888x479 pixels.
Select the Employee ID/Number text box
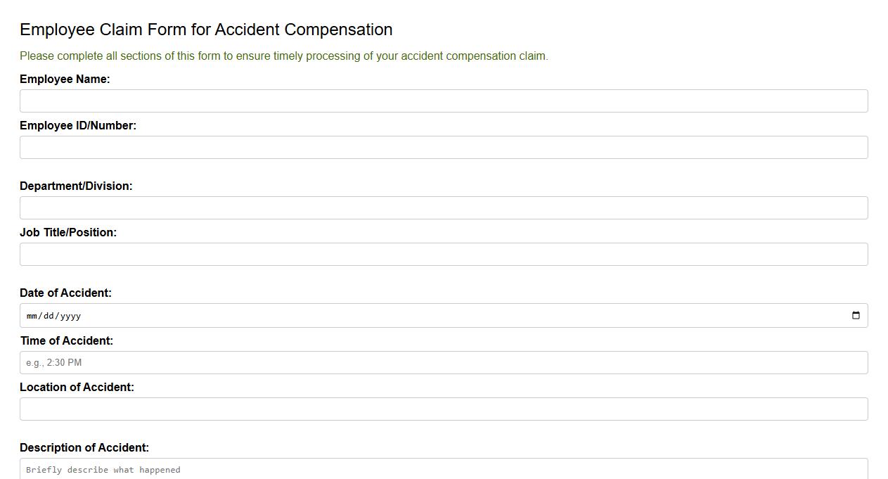point(444,147)
